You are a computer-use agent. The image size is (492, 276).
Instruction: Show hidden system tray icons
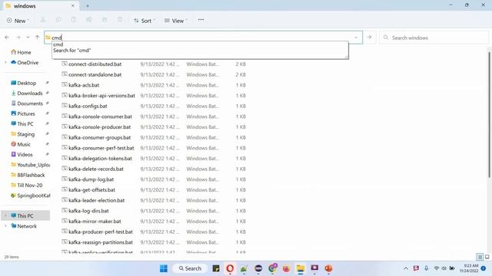406,268
